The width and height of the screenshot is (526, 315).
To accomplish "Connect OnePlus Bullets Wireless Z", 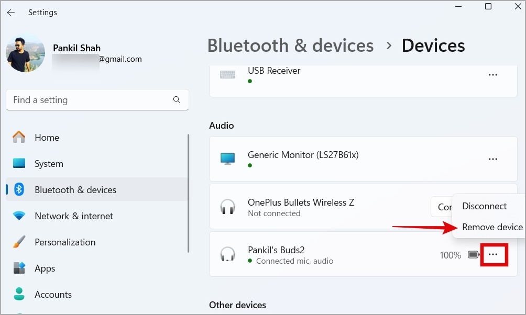I will tap(442, 207).
